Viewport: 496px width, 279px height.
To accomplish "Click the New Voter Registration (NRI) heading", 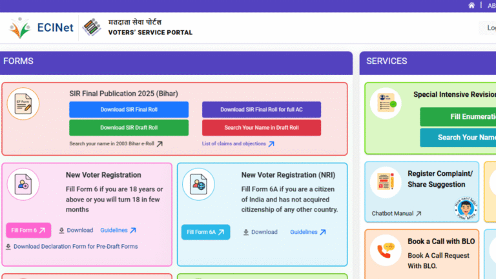I will point(288,175).
